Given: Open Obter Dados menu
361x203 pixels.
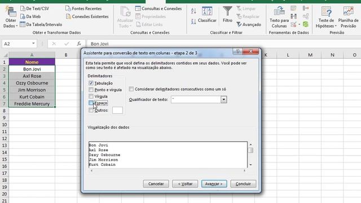Looking at the screenshot, I should (10, 17).
